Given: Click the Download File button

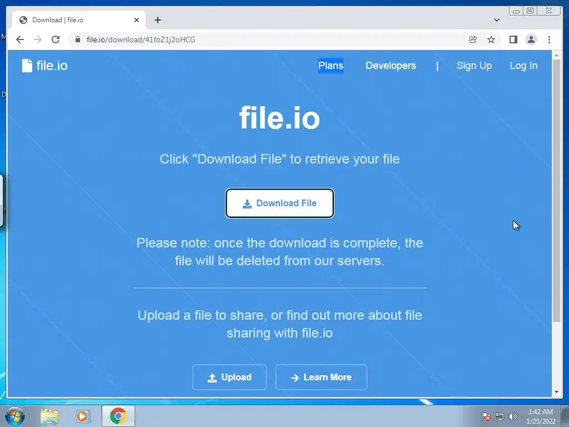Looking at the screenshot, I should click(279, 203).
